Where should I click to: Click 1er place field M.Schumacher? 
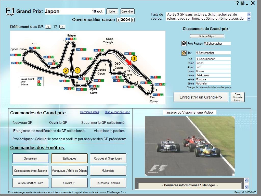[x=213, y=53]
